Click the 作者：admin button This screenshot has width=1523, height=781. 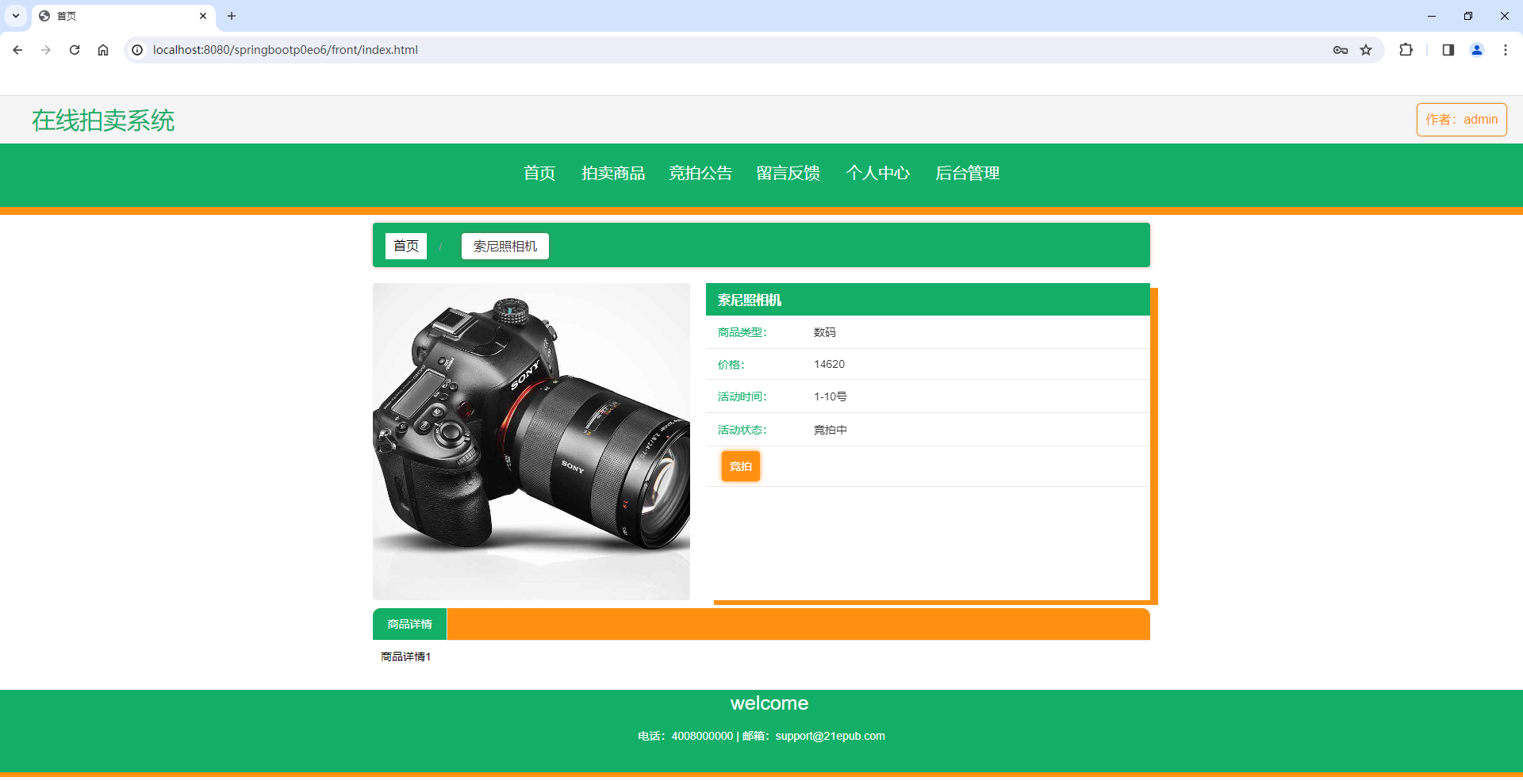tap(1462, 120)
